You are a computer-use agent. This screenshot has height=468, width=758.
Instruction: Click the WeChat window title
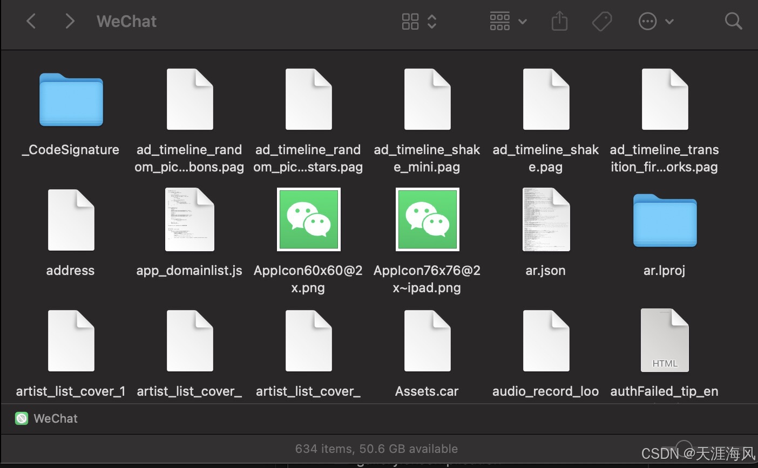127,22
